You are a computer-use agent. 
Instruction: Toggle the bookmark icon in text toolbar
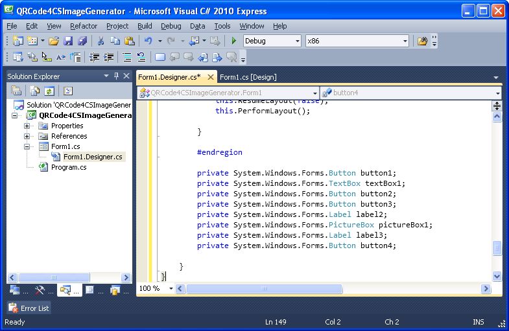160,58
